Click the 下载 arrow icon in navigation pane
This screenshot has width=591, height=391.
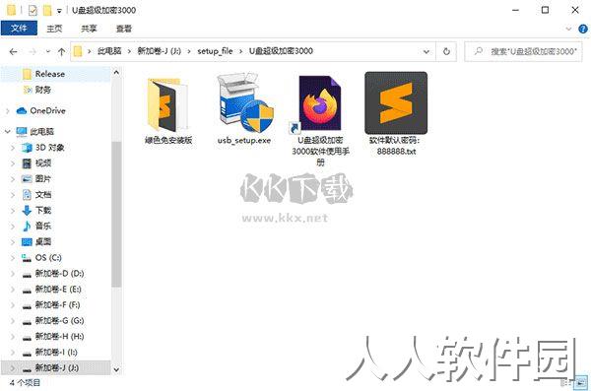pyautogui.click(x=27, y=211)
